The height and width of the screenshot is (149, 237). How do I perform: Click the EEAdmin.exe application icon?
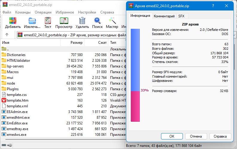click(4, 112)
